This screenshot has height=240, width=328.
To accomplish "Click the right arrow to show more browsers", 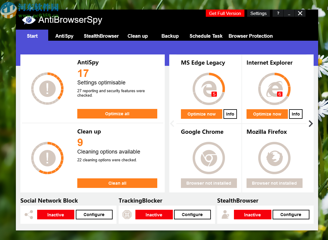I will (311, 124).
